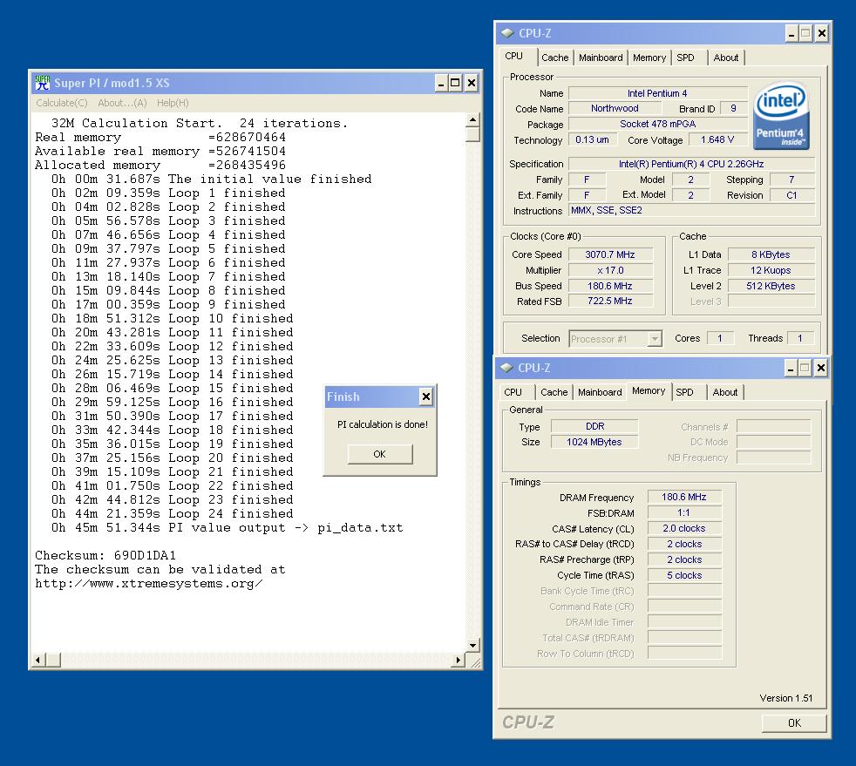Screen dimensions: 856x766
Task: Minimize the upper CPU-Z window
Action: pyautogui.click(x=791, y=33)
